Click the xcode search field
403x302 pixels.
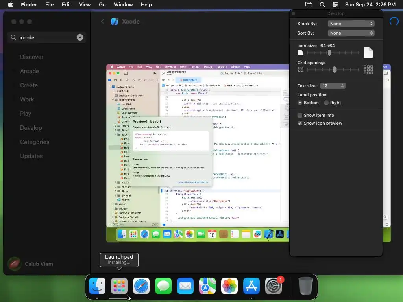(x=47, y=37)
